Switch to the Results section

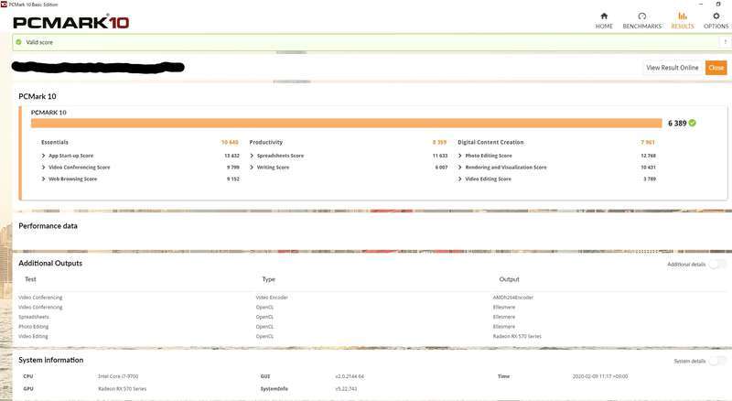pyautogui.click(x=683, y=21)
